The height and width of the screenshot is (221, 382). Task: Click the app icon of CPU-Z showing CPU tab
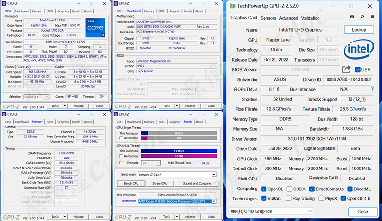click(4, 3)
